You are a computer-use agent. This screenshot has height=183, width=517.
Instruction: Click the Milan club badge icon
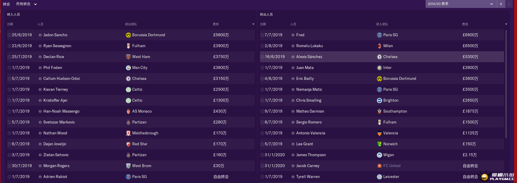click(379, 46)
